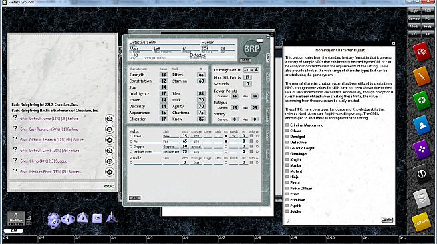Screen dimensions: 437x244
Task: Click dice result icon for Climb 40% roll
Action: 110,161
